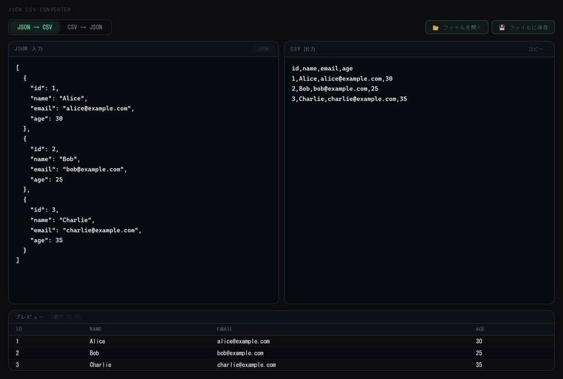
Task: Copy CSV output with コピー button
Action: [536, 49]
